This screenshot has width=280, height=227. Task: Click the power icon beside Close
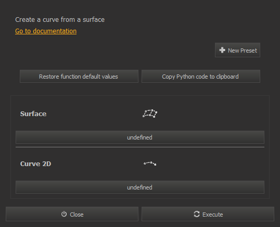point(64,214)
